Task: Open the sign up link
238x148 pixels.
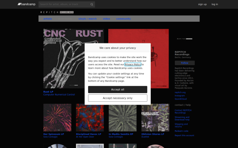Action: [202, 4]
